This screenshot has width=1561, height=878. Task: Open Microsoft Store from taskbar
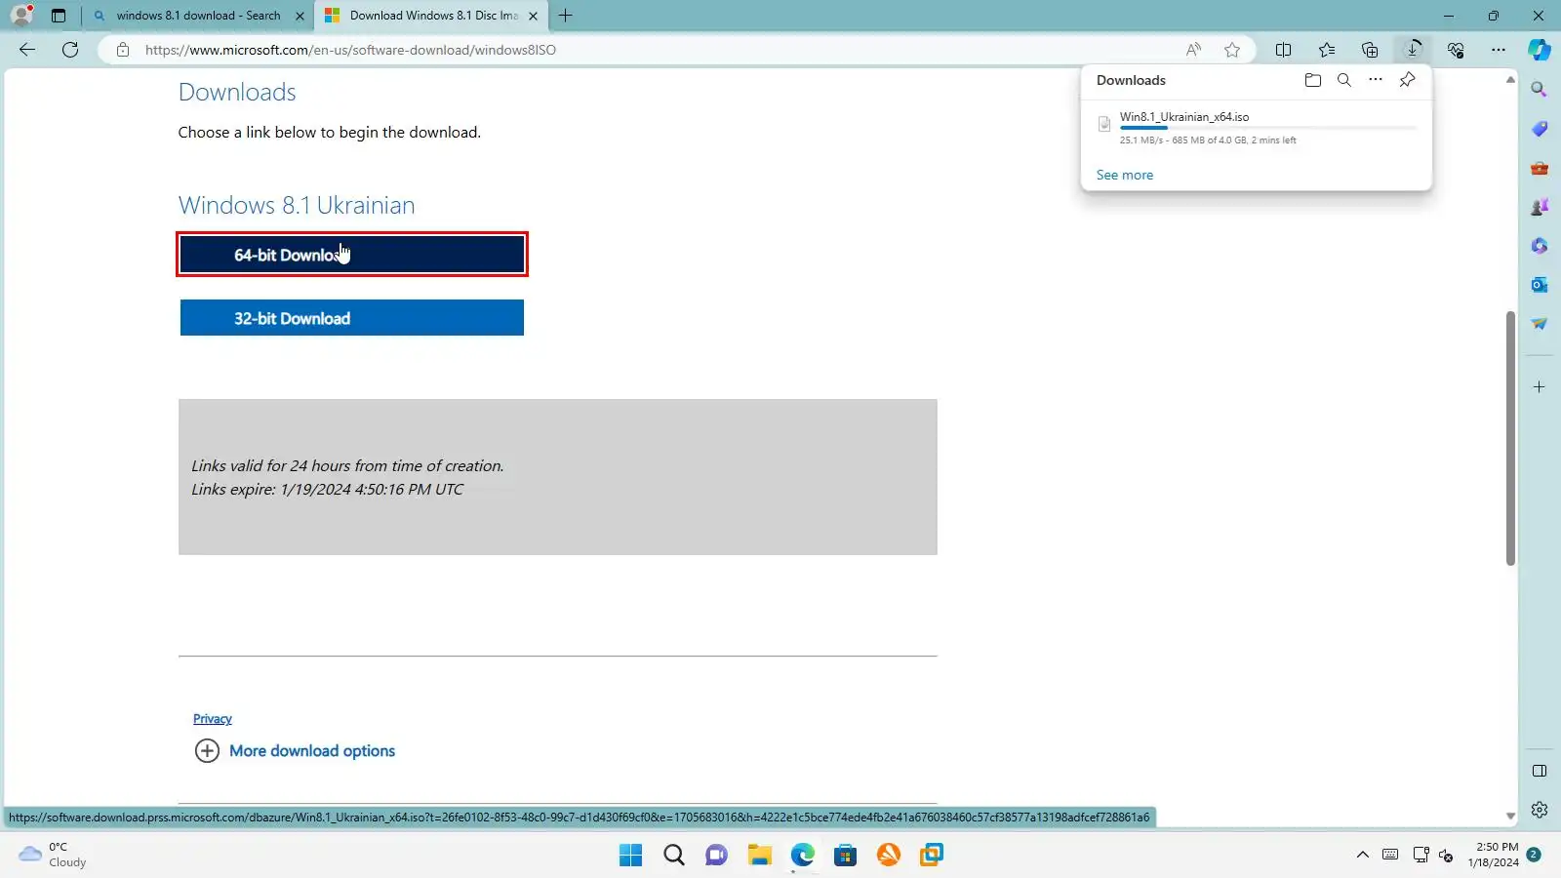(846, 856)
